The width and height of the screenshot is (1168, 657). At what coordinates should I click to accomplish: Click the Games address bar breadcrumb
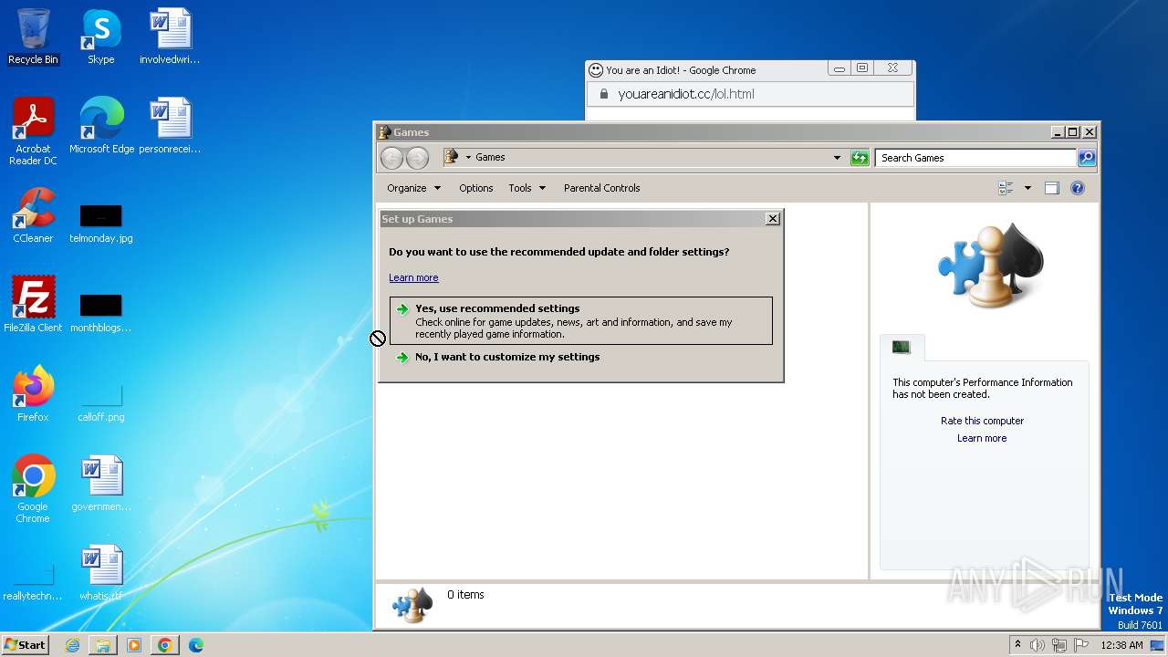pyautogui.click(x=490, y=157)
